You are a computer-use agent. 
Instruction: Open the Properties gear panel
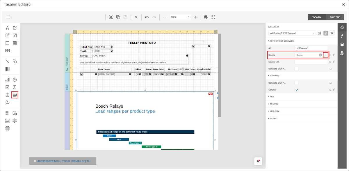(x=342, y=27)
